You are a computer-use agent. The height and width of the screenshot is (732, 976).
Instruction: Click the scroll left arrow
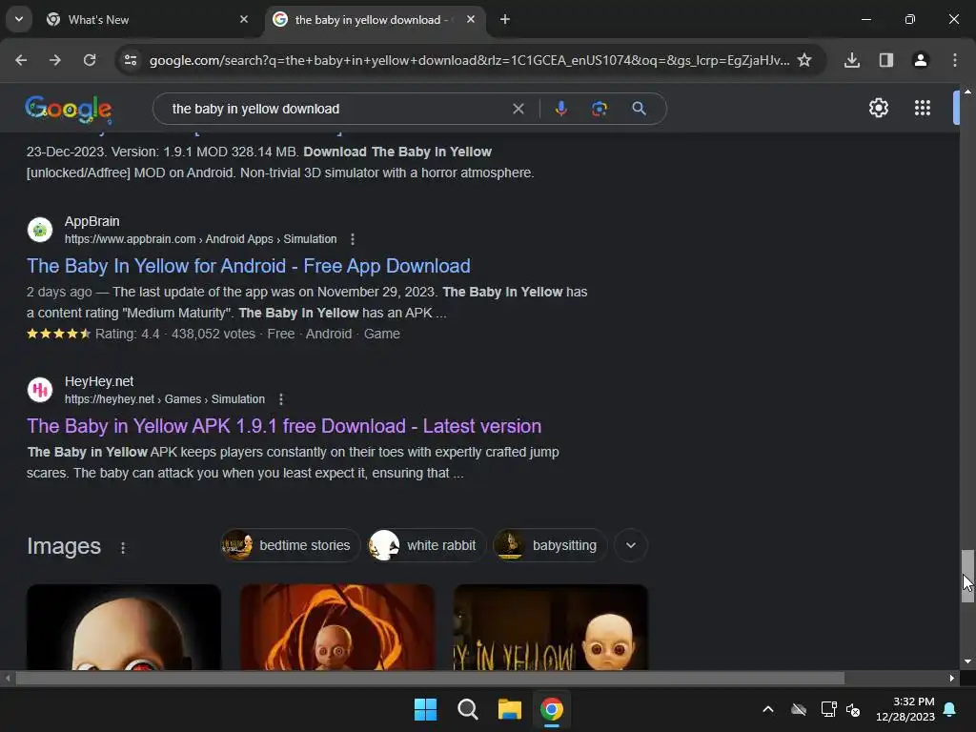(x=8, y=679)
